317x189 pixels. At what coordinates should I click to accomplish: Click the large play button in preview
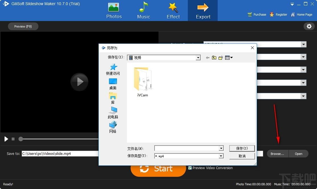tap(79, 82)
